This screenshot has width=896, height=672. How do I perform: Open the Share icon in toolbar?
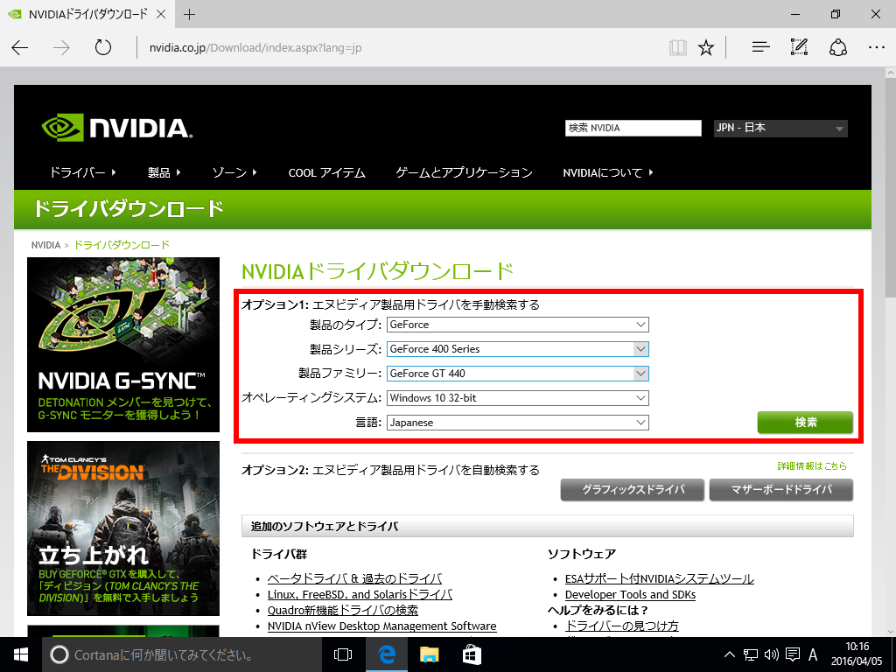[837, 47]
